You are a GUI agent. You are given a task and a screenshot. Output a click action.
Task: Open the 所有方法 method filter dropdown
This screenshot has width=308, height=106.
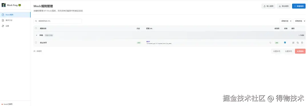click(x=286, y=21)
